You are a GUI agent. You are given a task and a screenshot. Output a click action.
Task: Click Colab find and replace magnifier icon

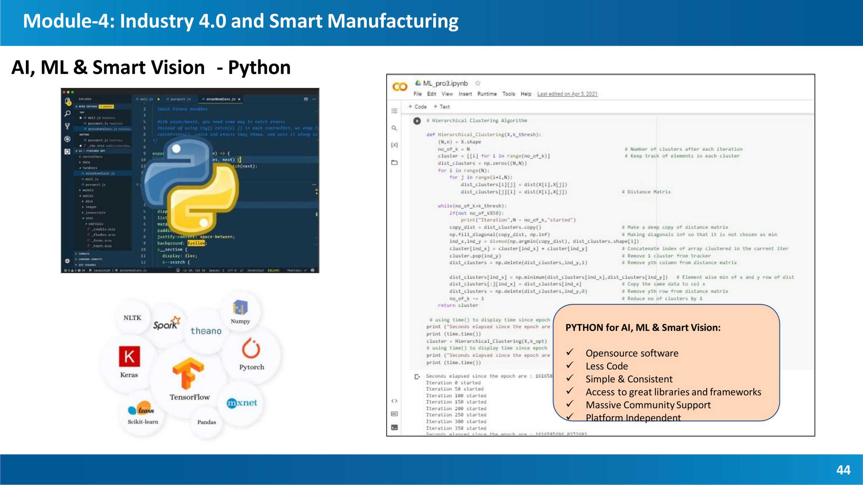pos(394,128)
